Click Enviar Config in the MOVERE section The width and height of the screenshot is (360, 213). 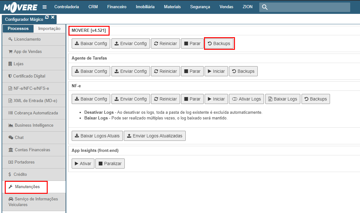[x=131, y=43]
